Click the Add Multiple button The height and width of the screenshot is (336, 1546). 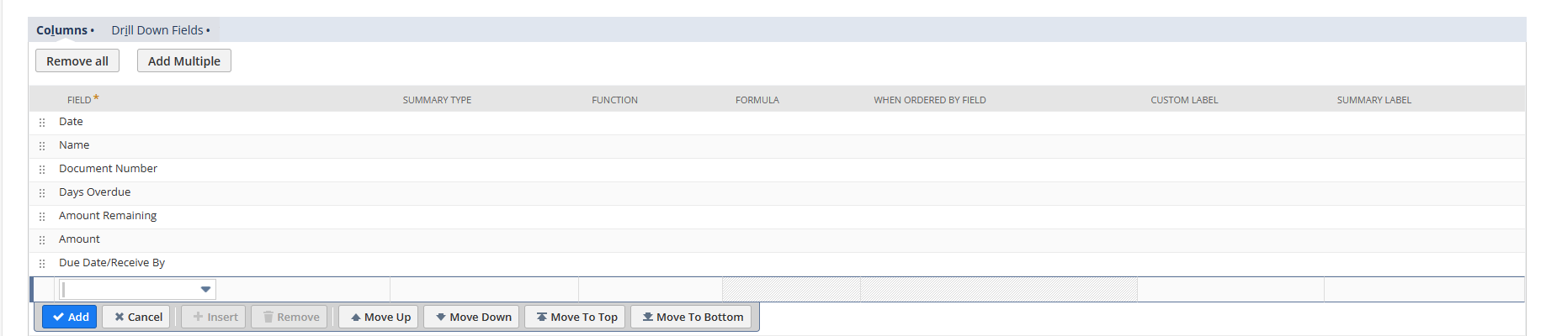click(x=183, y=61)
